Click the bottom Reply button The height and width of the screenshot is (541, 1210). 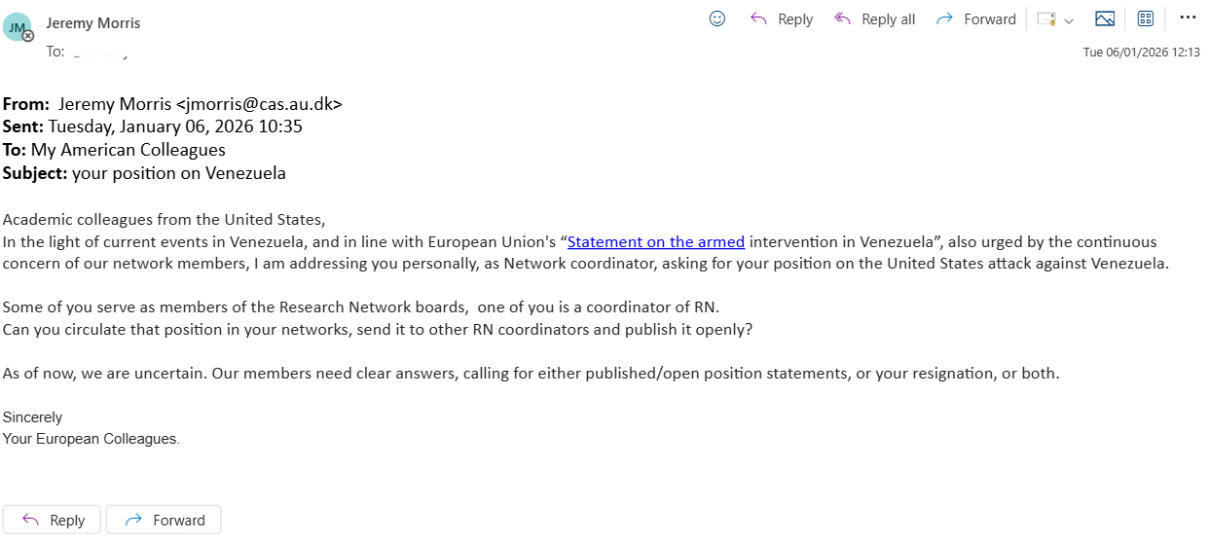(53, 520)
